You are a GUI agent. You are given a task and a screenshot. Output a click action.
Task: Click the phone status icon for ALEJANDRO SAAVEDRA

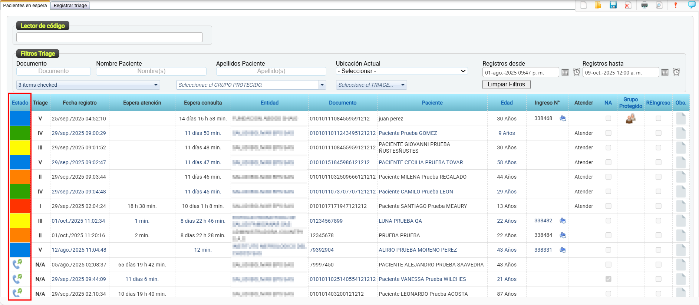pyautogui.click(x=17, y=264)
